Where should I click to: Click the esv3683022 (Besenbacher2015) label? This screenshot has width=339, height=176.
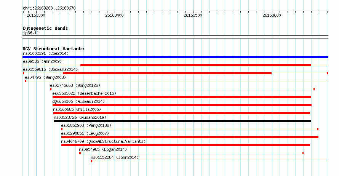coord(84,93)
